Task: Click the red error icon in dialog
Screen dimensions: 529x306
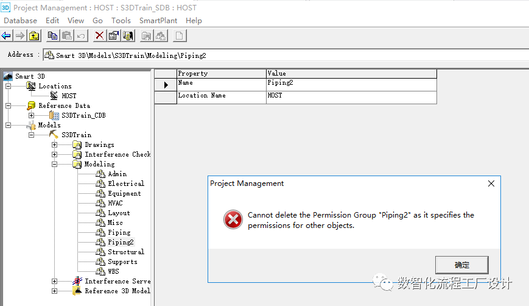Action: (x=233, y=219)
